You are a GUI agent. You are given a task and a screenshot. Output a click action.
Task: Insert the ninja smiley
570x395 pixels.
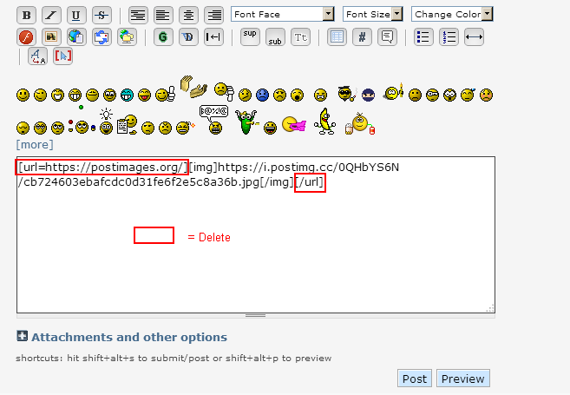tap(368, 95)
